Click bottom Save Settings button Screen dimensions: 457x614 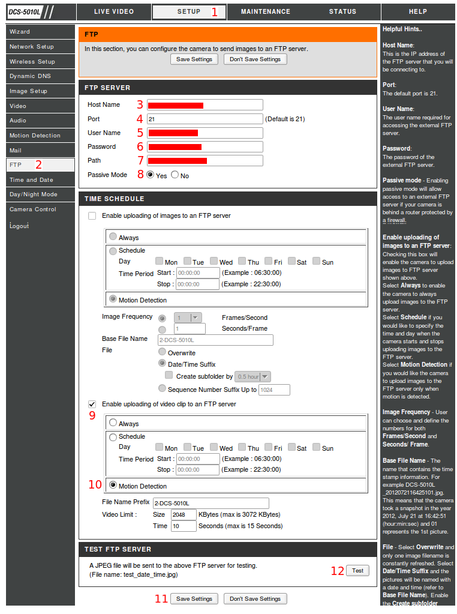194,599
